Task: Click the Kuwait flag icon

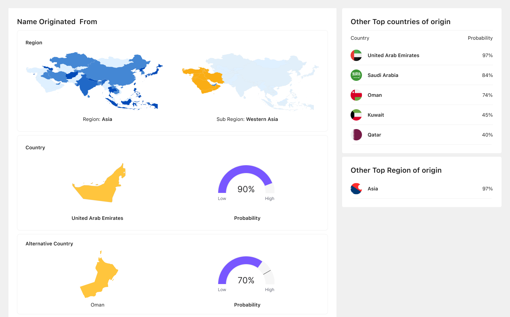Action: 356,115
